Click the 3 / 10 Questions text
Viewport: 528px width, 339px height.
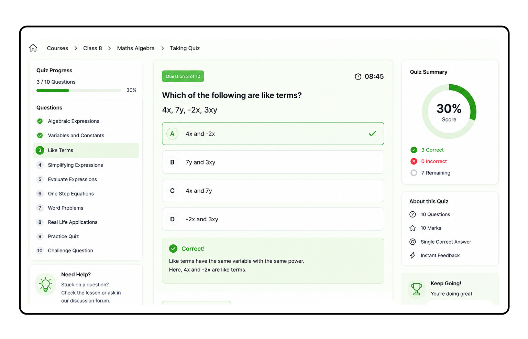tap(56, 82)
